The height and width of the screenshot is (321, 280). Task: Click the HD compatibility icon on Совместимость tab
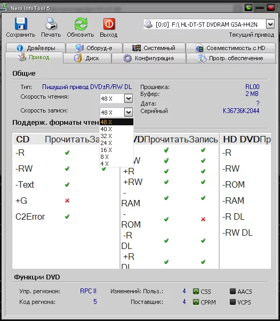coord(199,49)
